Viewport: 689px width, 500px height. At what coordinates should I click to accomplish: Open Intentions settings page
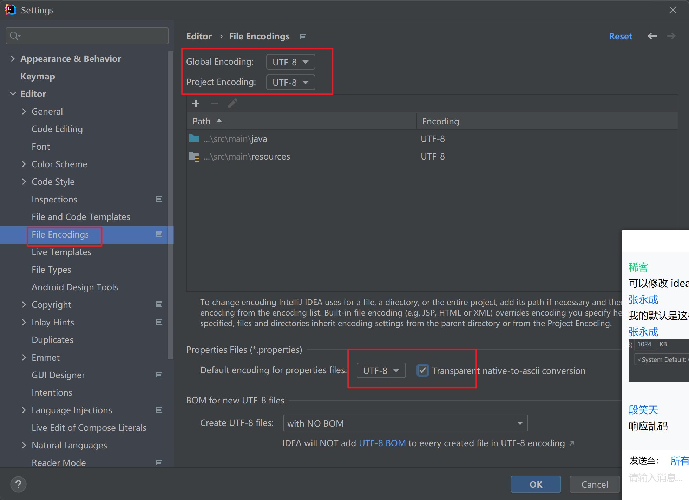point(52,392)
